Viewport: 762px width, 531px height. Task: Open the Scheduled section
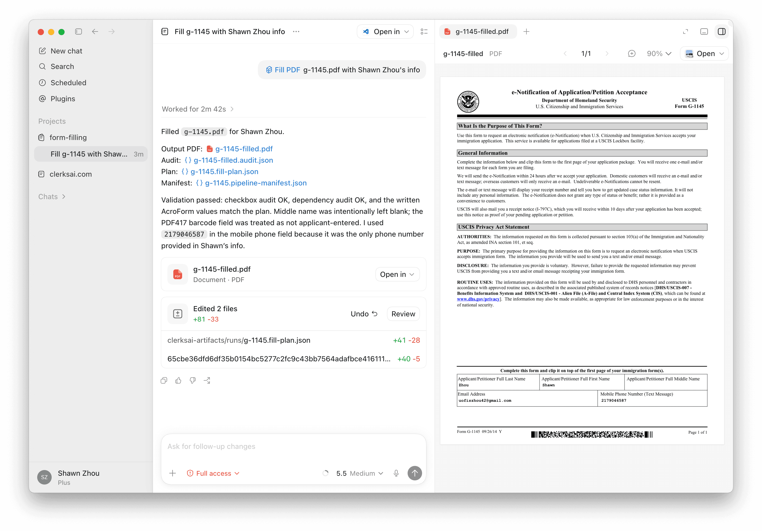click(63, 83)
